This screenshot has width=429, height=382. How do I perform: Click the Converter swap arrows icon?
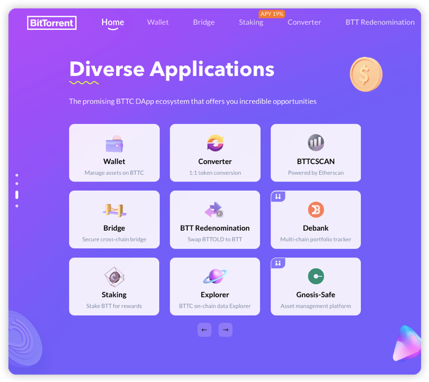click(x=215, y=143)
